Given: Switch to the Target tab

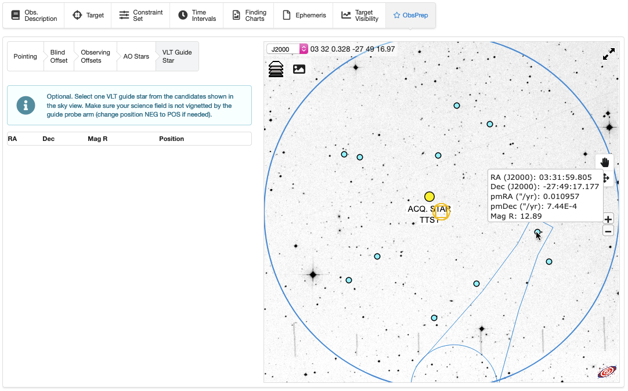Looking at the screenshot, I should [88, 16].
